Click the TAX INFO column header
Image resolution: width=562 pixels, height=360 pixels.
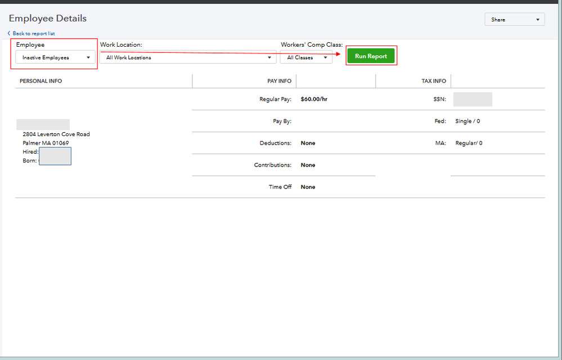(x=434, y=81)
